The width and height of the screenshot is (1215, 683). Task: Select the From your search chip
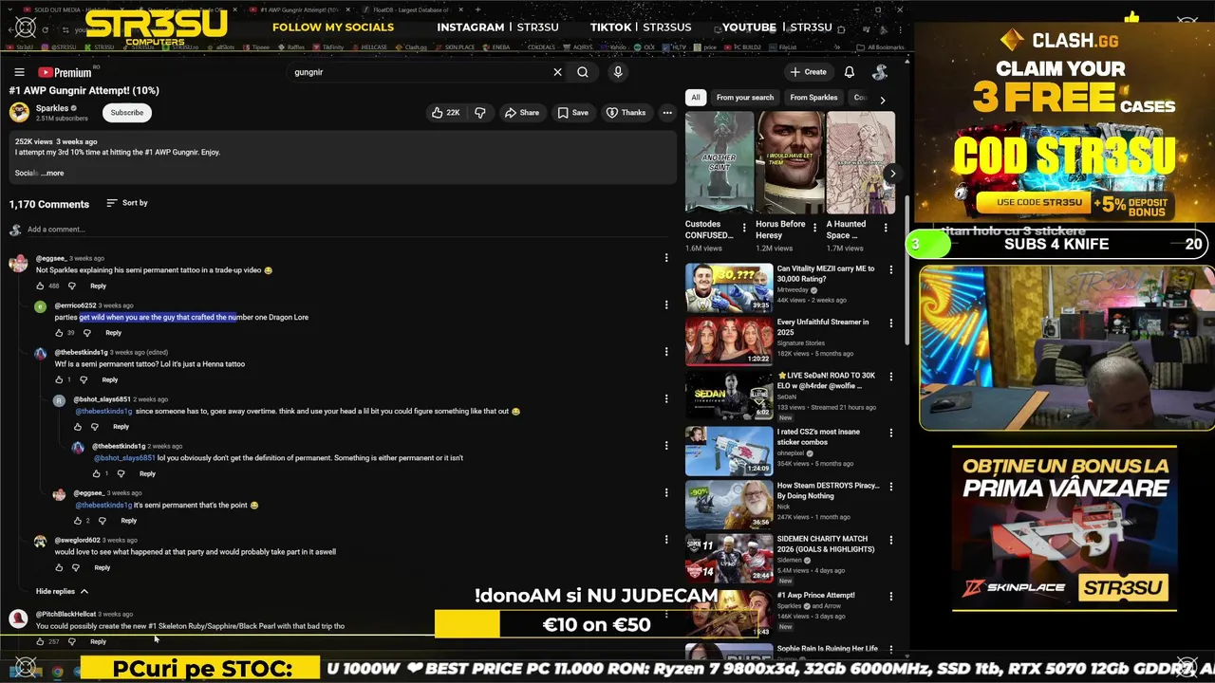click(x=745, y=98)
